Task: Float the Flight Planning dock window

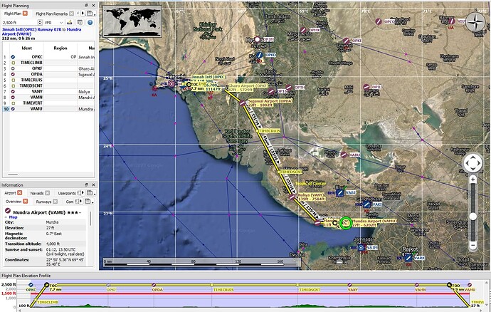Action: 86,5
